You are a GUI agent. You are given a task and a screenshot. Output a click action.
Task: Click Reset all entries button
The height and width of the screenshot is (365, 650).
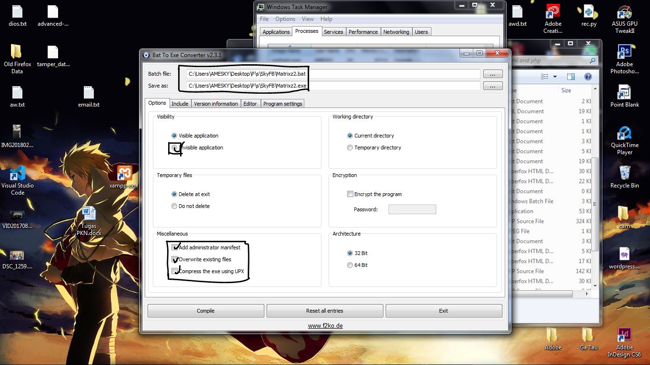(325, 311)
